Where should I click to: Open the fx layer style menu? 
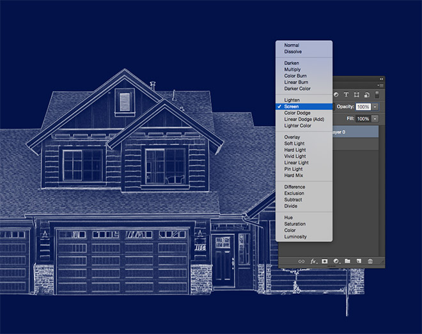(313, 261)
